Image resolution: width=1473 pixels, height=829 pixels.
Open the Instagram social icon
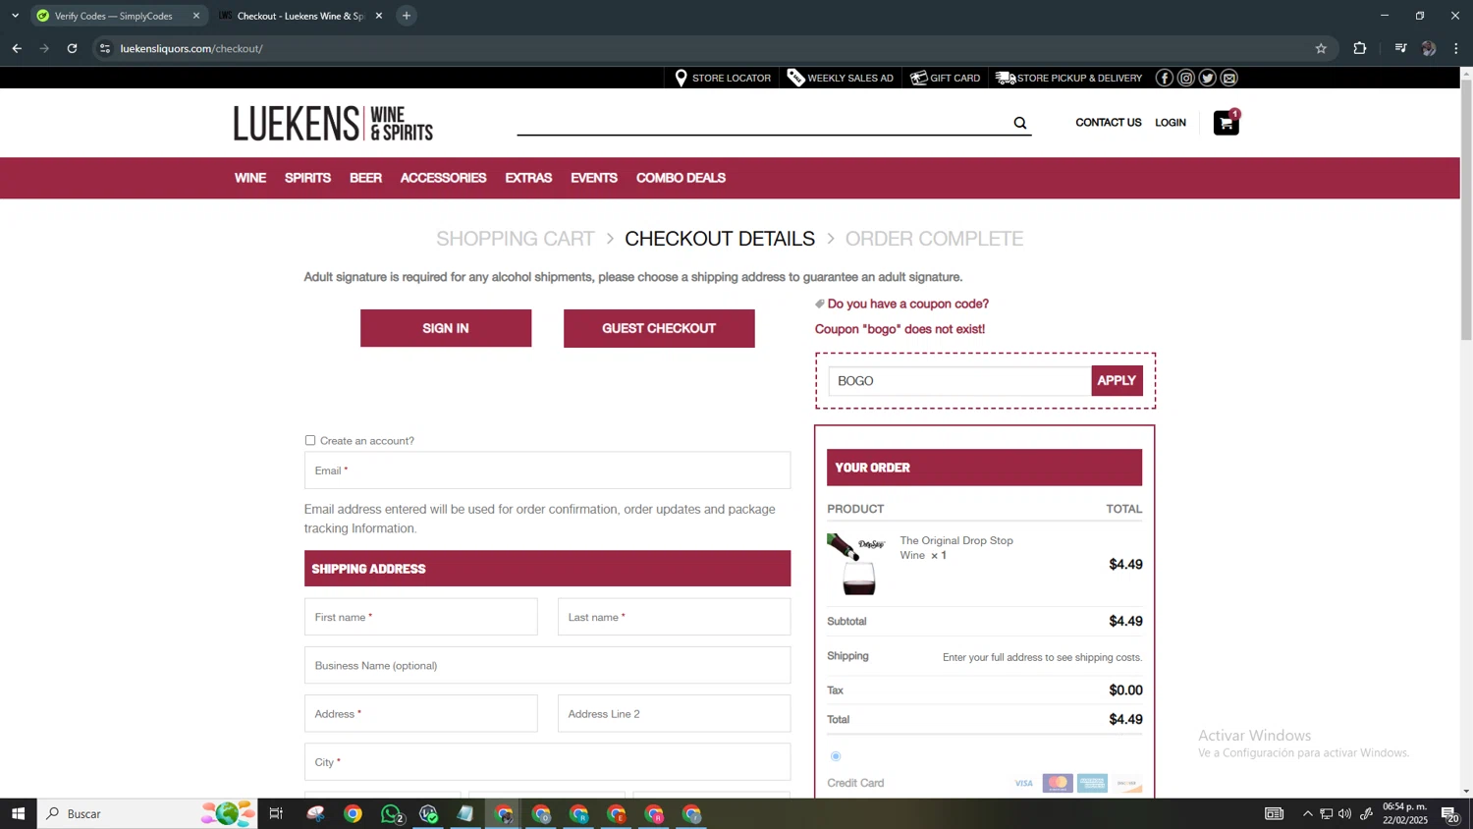coord(1186,78)
